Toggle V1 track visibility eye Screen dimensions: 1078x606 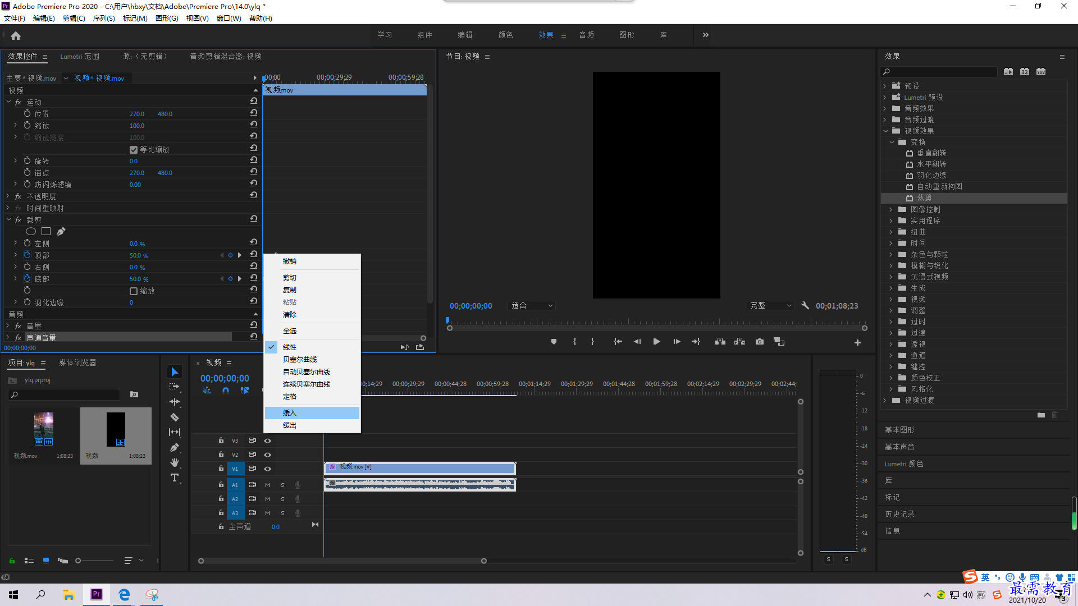click(268, 469)
